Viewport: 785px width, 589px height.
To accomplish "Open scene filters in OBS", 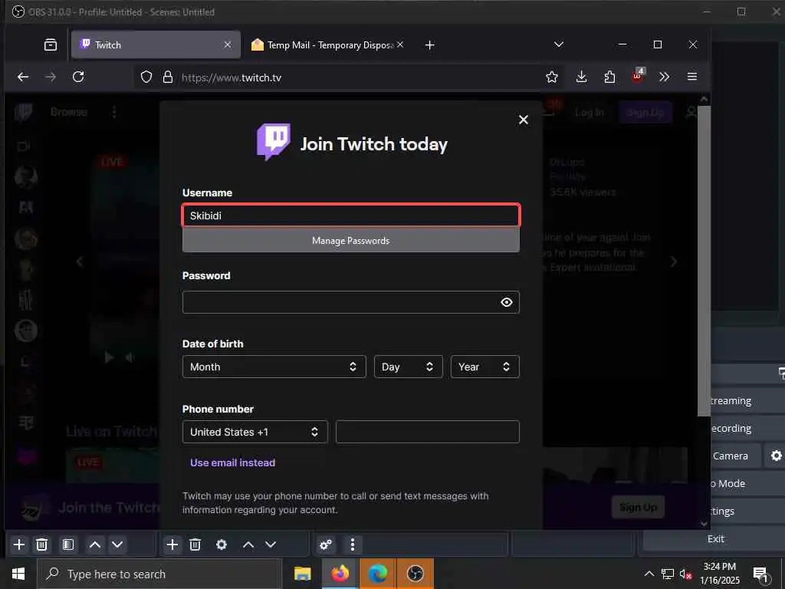I will 68,545.
